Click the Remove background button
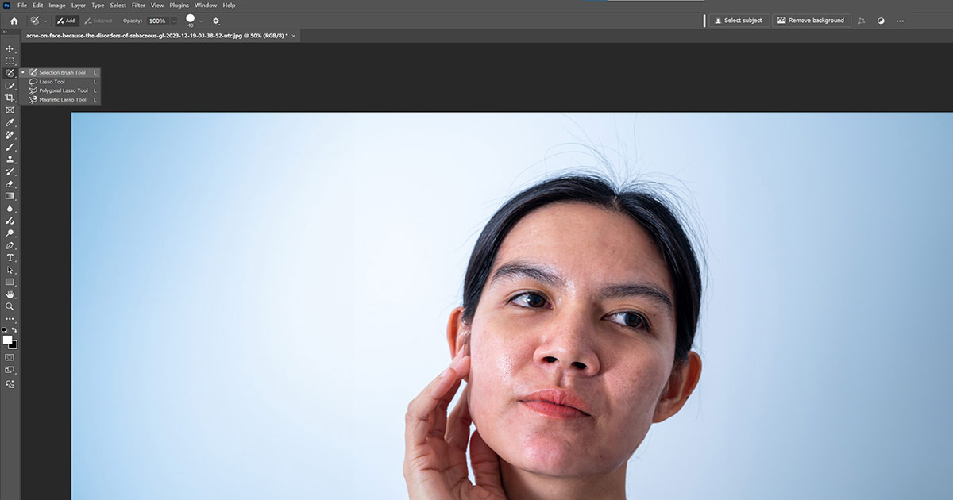 (811, 21)
